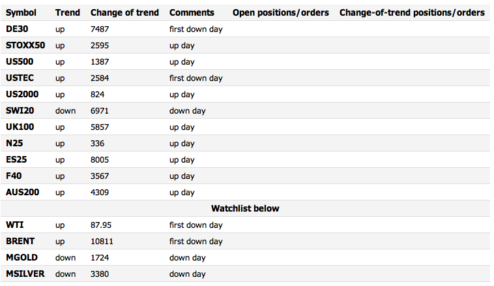This screenshot has height=286, width=494.
Task: Select the UK100 value 5857
Action: click(100, 127)
